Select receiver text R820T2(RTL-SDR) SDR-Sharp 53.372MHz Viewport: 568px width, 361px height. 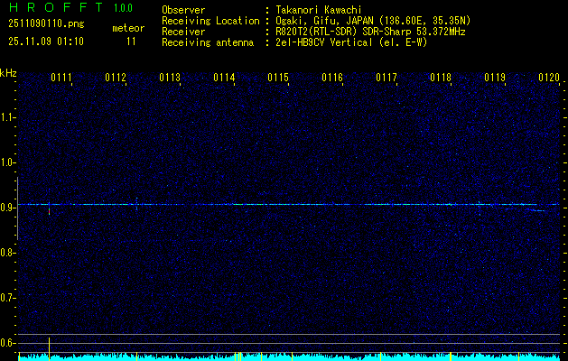point(370,32)
